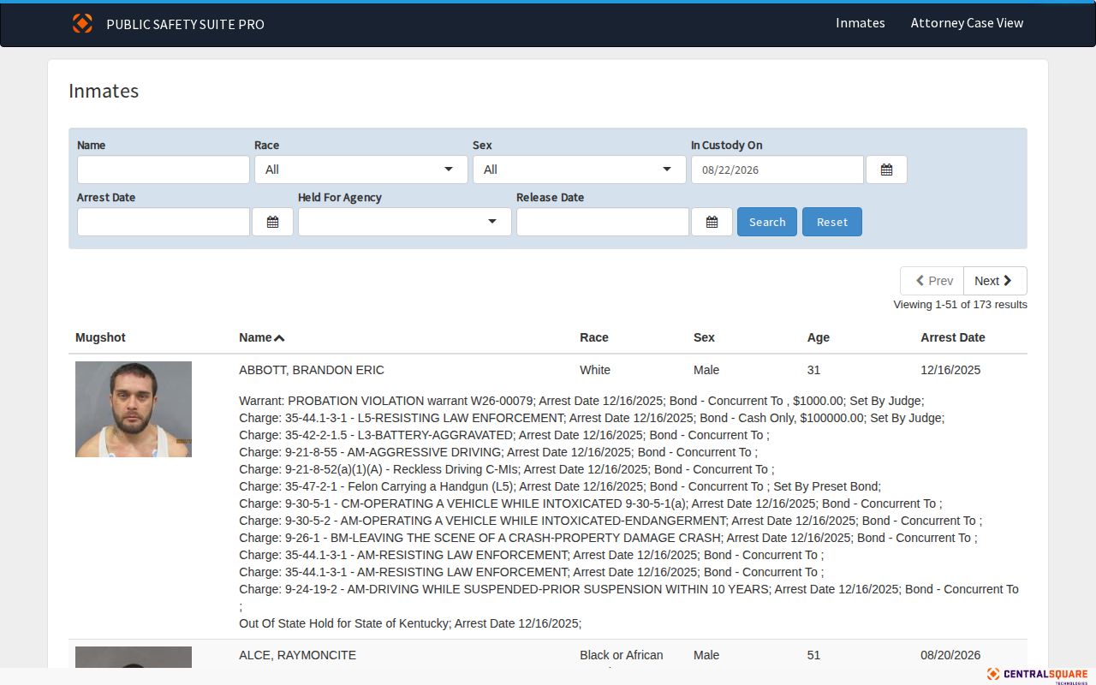The image size is (1096, 685).
Task: Click the Inmates page heading
Action: point(104,91)
